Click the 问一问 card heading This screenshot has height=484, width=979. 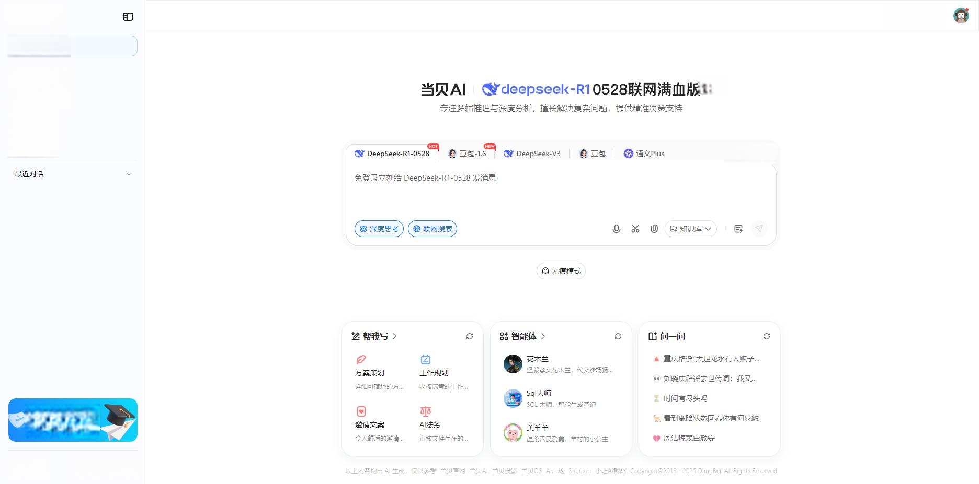[x=667, y=336]
